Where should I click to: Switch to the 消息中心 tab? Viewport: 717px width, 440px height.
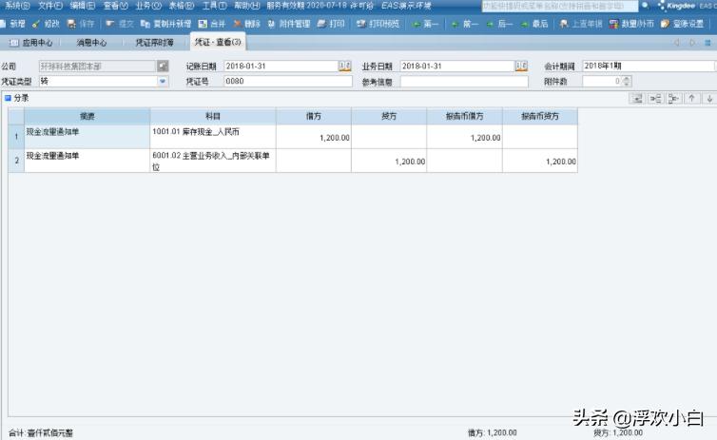(x=91, y=43)
